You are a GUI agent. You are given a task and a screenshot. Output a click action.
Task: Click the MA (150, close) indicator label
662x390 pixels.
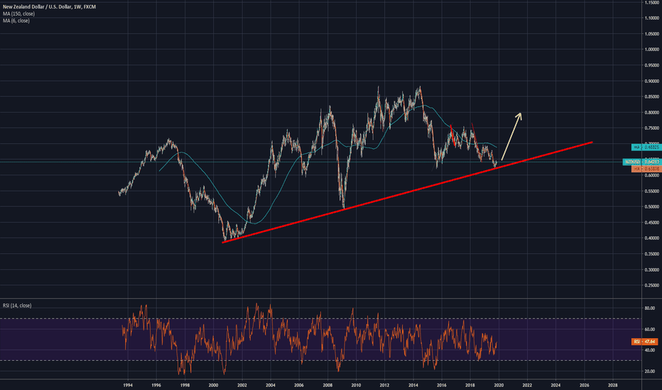click(x=18, y=13)
